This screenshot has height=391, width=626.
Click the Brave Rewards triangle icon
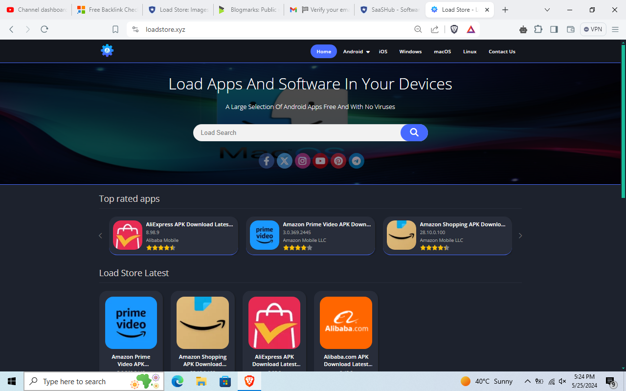(x=470, y=29)
